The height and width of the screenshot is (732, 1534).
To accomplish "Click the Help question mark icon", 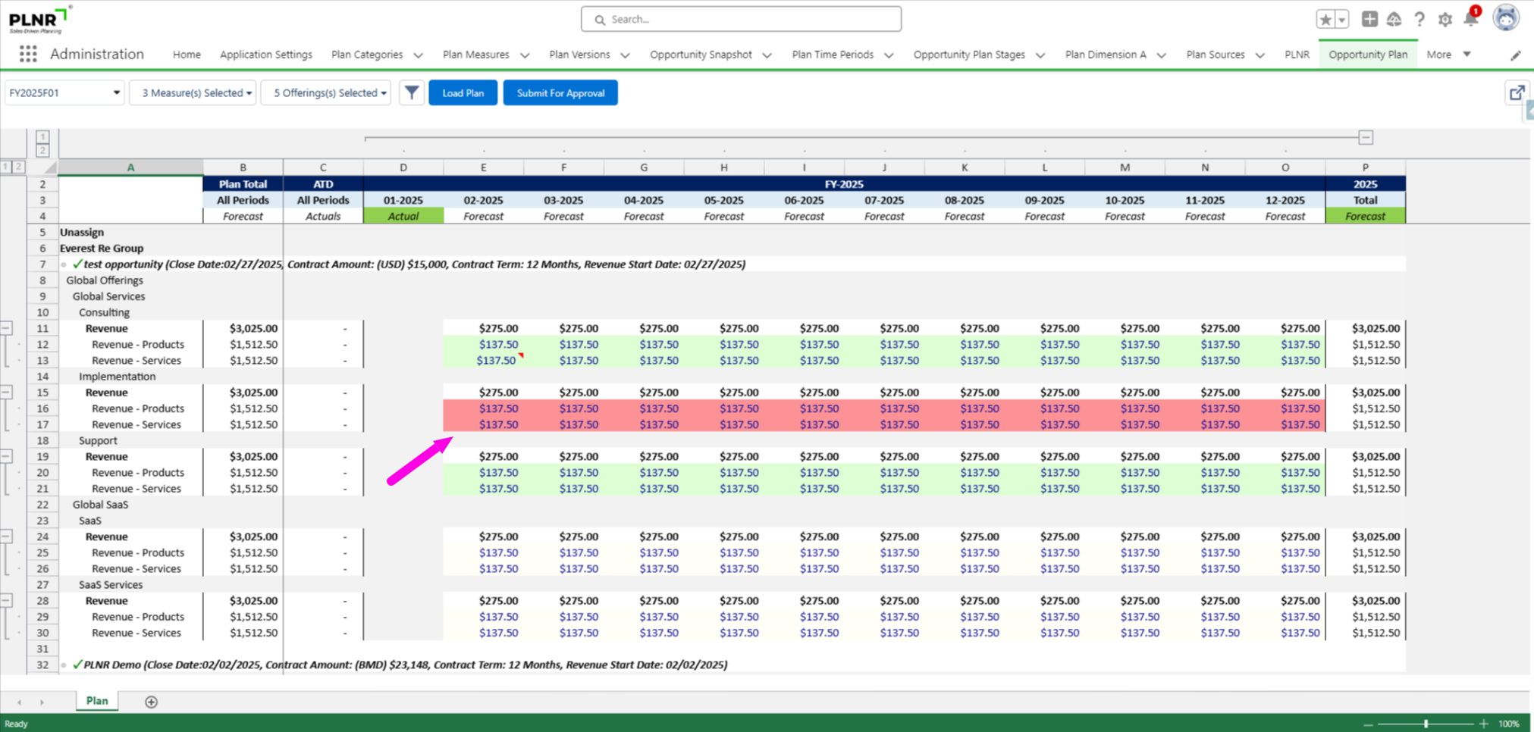I will tap(1419, 20).
